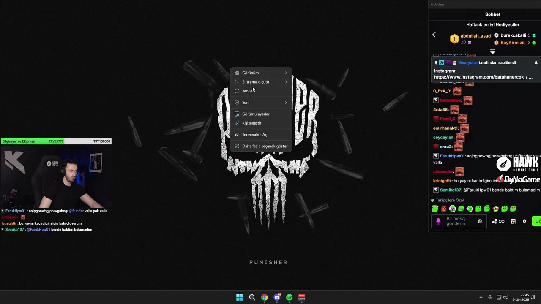Open the Yeni submenu

click(261, 102)
